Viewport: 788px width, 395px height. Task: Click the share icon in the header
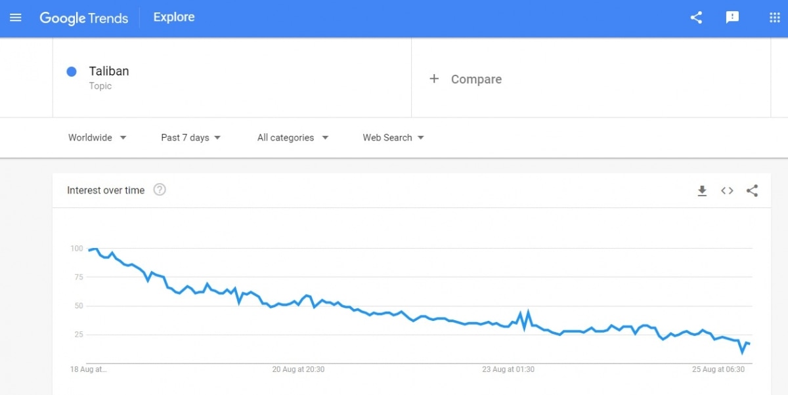(x=696, y=18)
